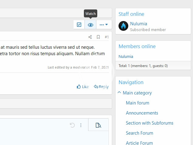193x145 pixels.
Task: Toggle the thread selection checkbox icon
Action: [x=79, y=25]
